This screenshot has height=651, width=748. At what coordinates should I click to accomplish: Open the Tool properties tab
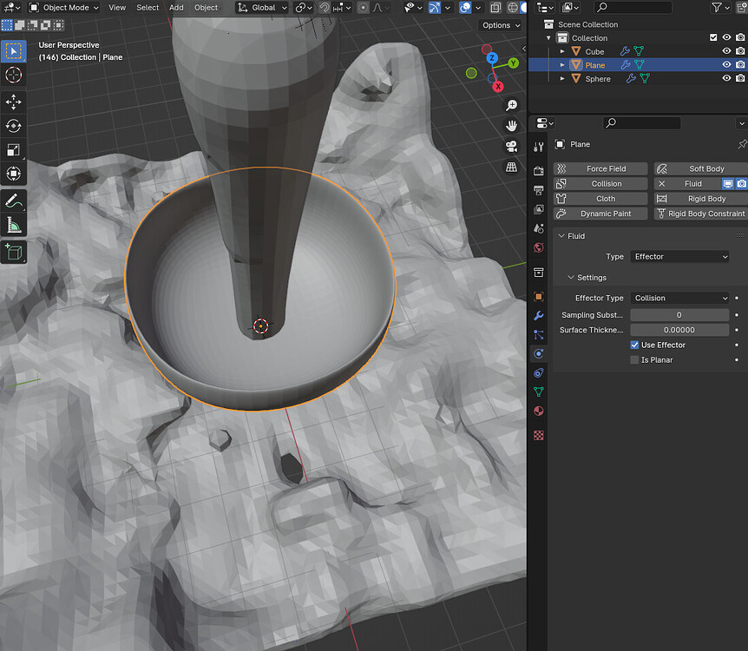tap(539, 147)
